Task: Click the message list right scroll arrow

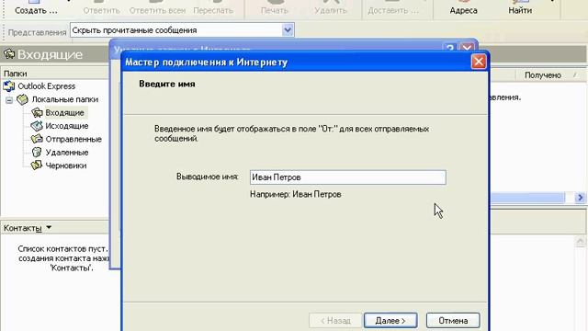Action: point(580,198)
